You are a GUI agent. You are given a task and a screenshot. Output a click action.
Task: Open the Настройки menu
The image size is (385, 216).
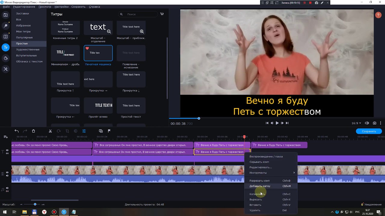tap(61, 7)
